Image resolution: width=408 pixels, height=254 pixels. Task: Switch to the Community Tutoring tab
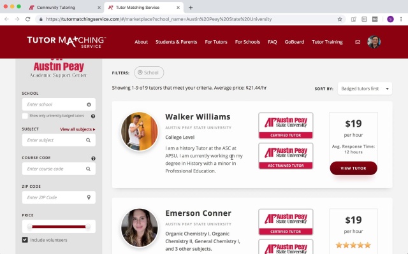(x=64, y=8)
